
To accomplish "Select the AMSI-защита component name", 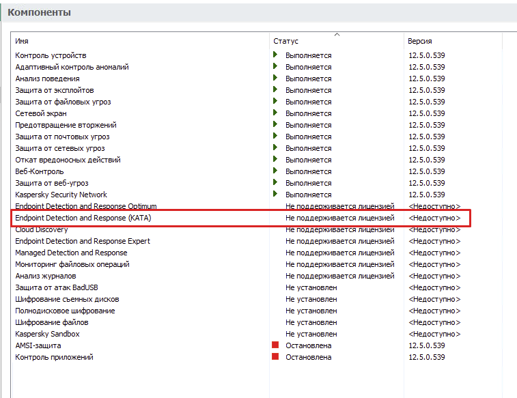I will click(x=38, y=345).
